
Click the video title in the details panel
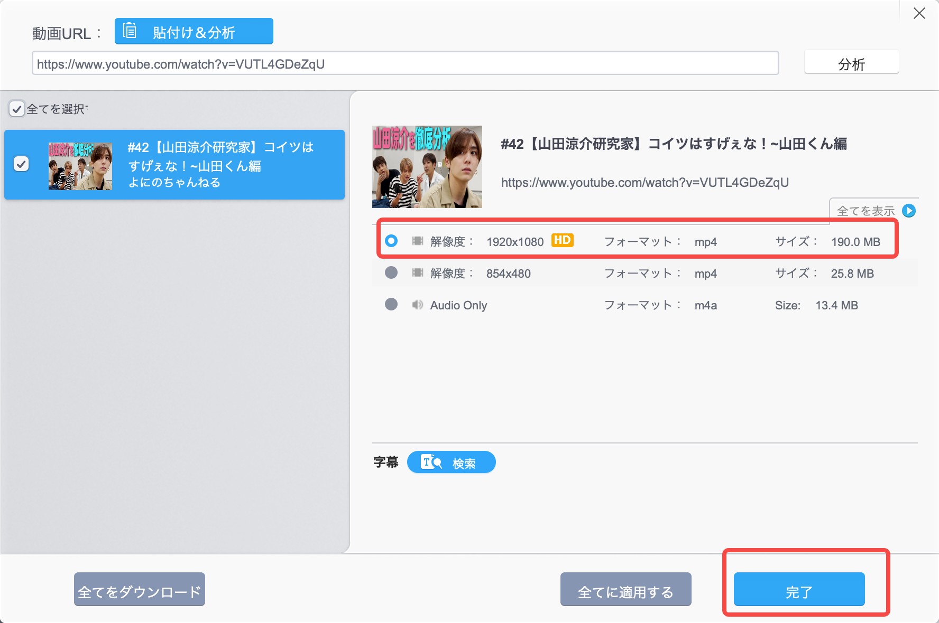click(674, 144)
